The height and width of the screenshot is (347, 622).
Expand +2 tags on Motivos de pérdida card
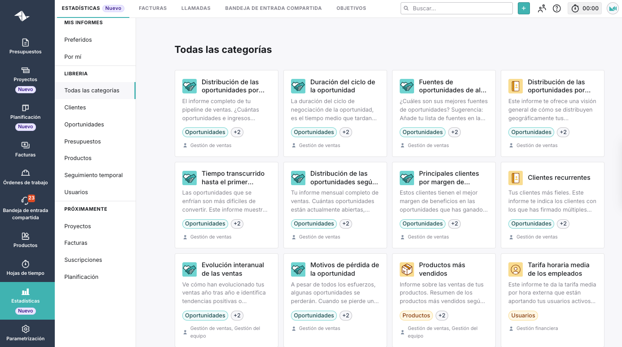tap(346, 316)
